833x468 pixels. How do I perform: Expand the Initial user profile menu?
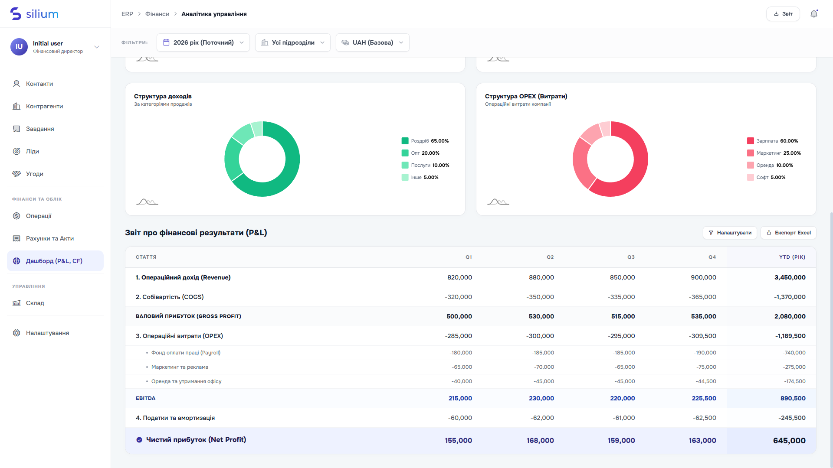pyautogui.click(x=55, y=47)
